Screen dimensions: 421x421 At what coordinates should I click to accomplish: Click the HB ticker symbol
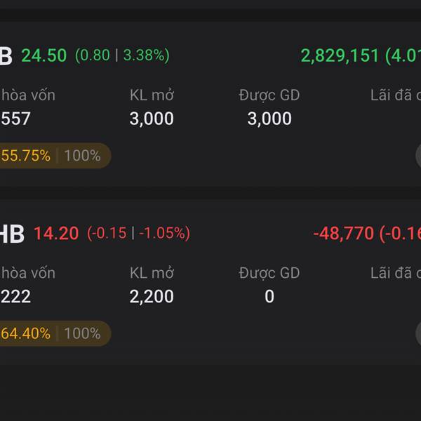click(12, 234)
